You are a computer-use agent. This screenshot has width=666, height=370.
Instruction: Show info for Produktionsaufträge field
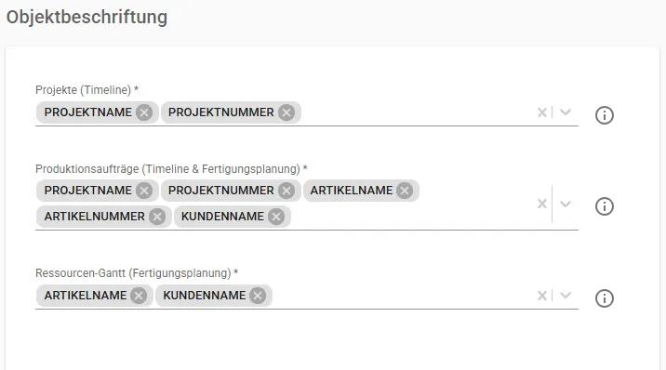tap(604, 206)
